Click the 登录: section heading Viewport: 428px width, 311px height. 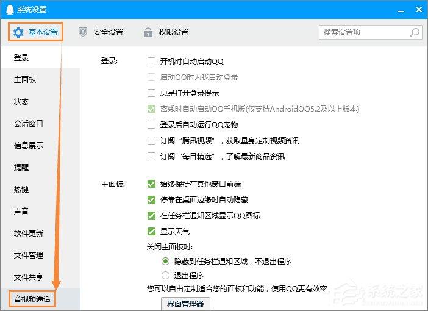(109, 60)
